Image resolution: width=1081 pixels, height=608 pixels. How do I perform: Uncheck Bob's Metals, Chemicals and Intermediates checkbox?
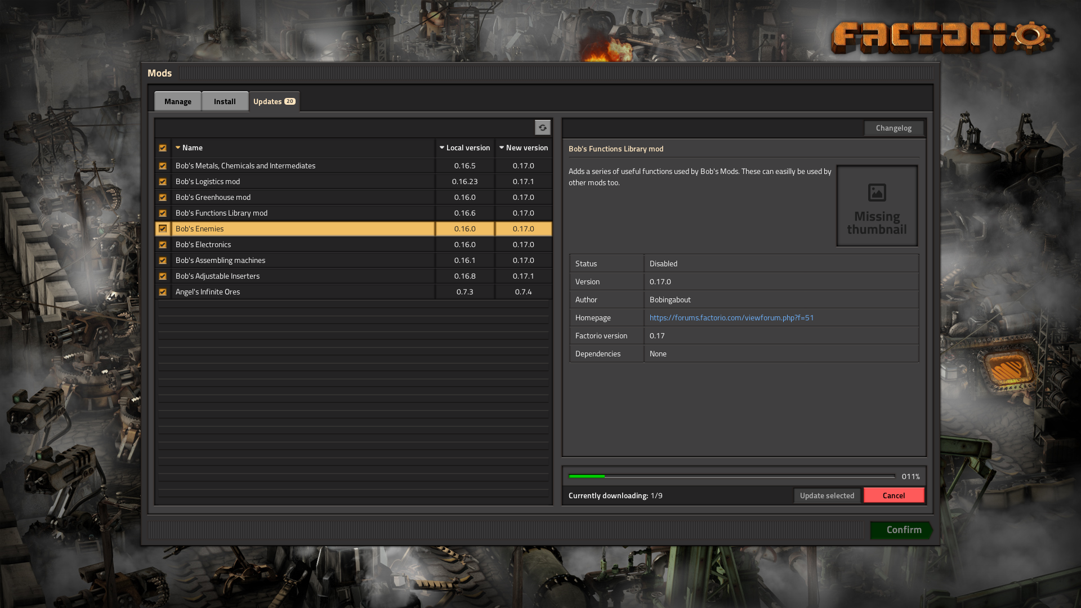click(x=163, y=166)
